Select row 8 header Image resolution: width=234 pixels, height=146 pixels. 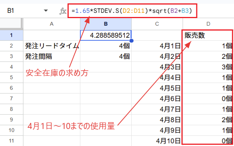[x=11, y=109]
